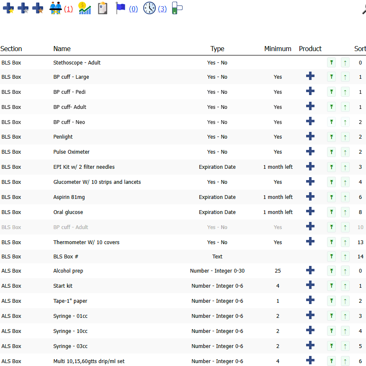Open the (3) clock count link
Image resolution: width=366 pixels, height=366 pixels.
click(162, 9)
